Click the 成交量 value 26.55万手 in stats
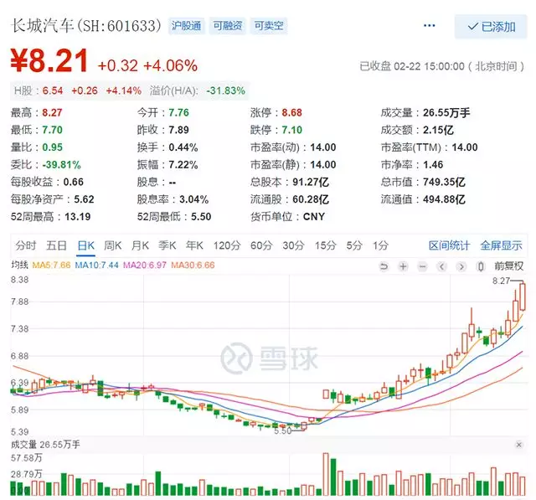 pyautogui.click(x=446, y=113)
